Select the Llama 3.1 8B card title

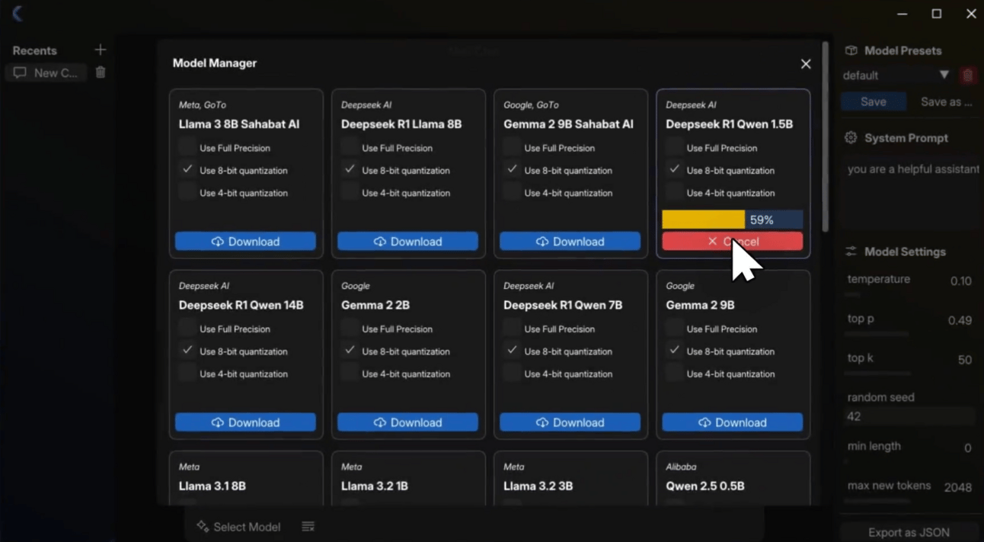pyautogui.click(x=212, y=486)
